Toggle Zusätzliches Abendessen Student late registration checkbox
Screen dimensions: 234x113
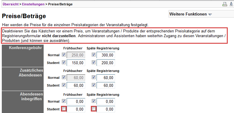coord(94,85)
